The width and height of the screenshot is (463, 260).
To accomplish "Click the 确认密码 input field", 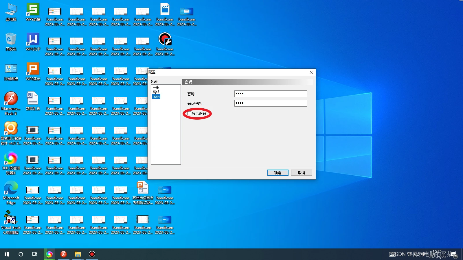I will click(x=271, y=103).
